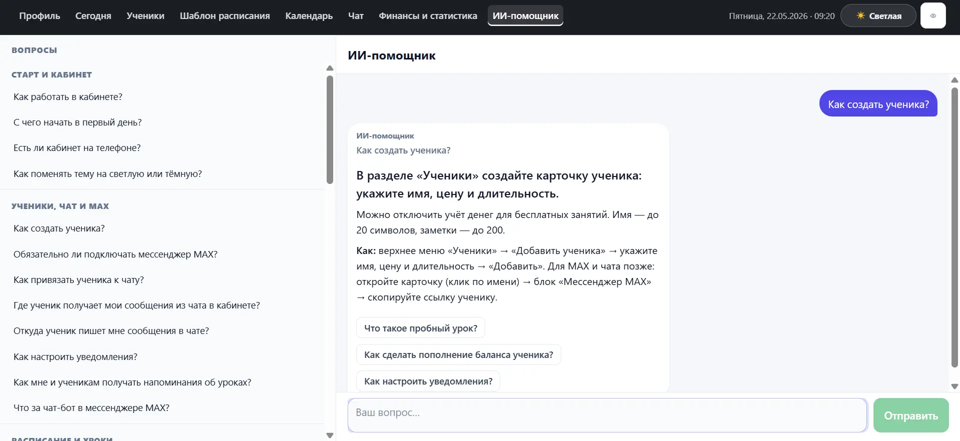Viewport: 960px width, 441px height.
Task: Click the Отправить button
Action: (x=911, y=415)
